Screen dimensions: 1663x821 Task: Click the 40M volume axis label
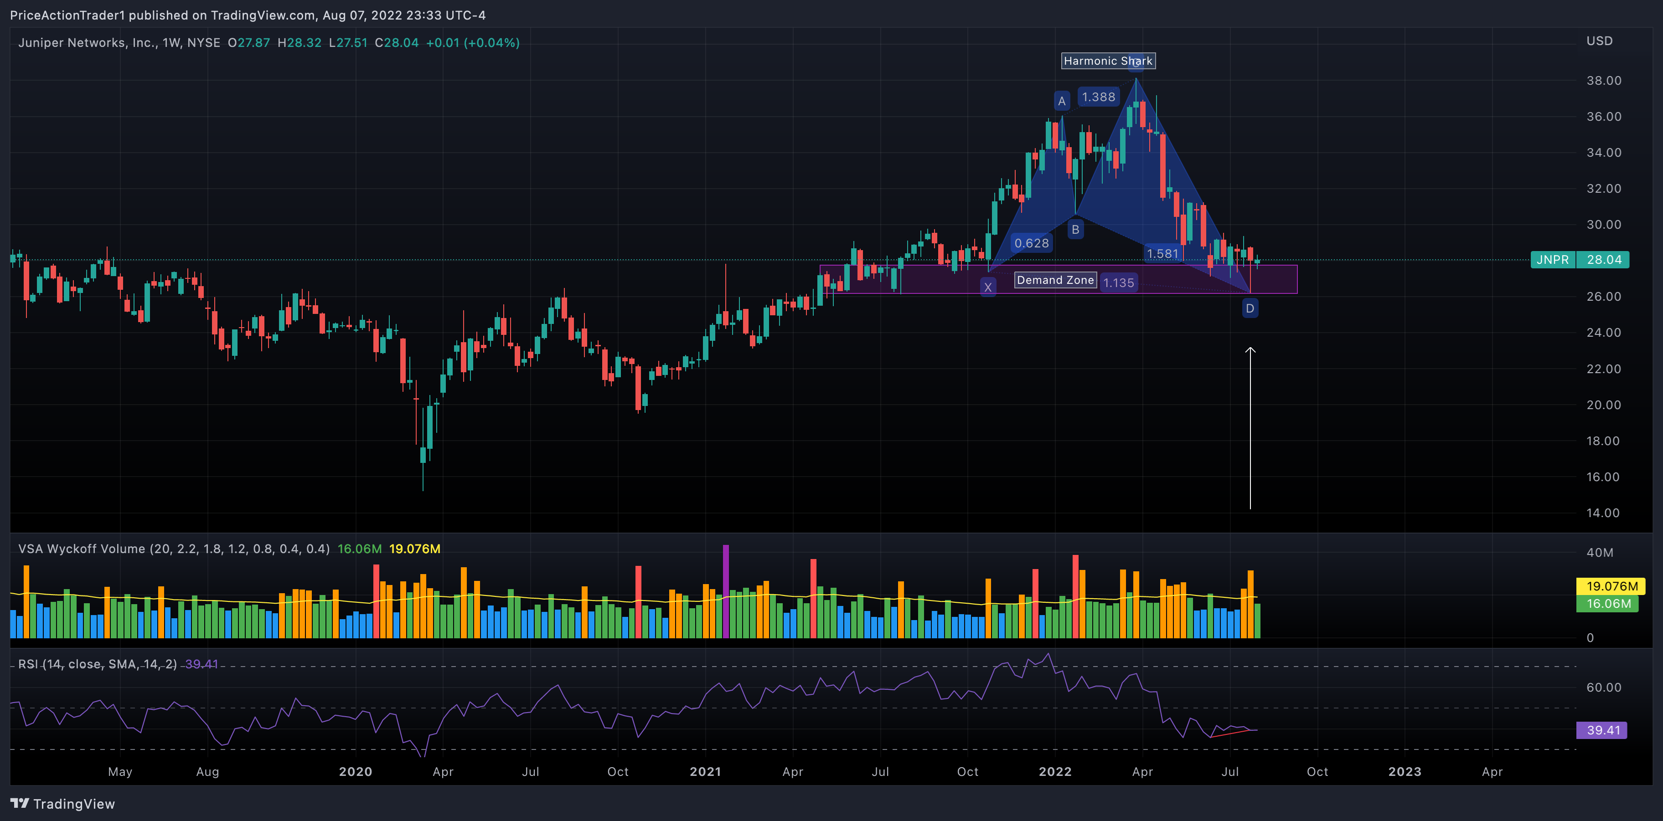(1600, 553)
